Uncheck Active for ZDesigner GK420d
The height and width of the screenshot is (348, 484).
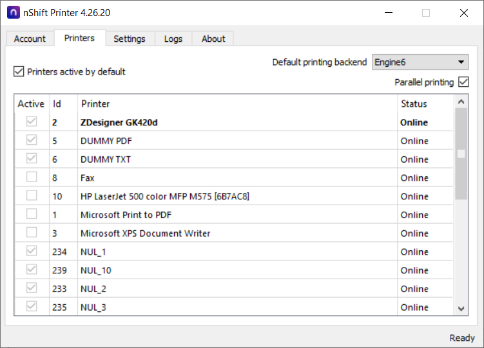[x=32, y=122]
